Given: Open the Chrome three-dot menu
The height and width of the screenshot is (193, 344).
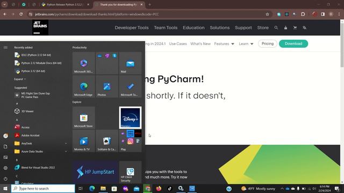Looking at the screenshot, I should pos(339,14).
